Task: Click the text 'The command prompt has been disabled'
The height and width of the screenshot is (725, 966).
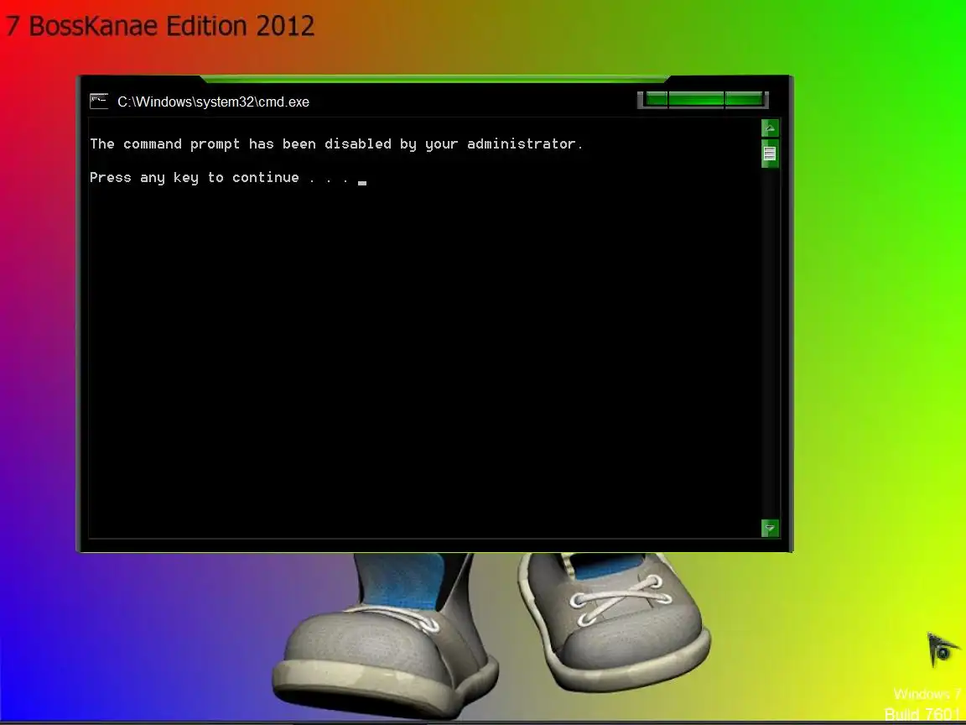Action: [241, 143]
